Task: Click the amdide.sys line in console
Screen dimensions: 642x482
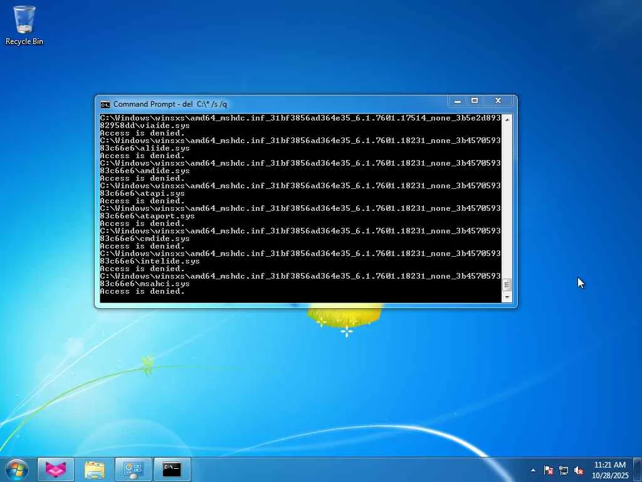Action: [145, 171]
